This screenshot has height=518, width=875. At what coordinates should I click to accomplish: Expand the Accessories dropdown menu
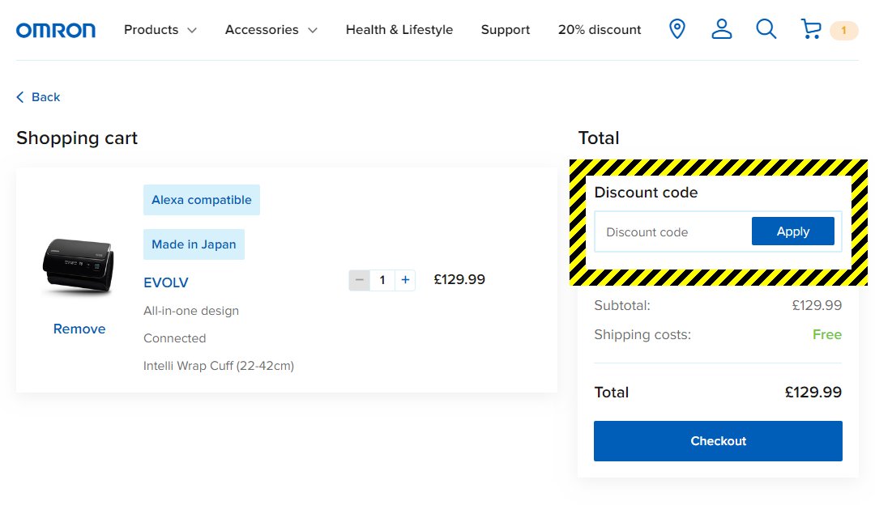(x=271, y=30)
